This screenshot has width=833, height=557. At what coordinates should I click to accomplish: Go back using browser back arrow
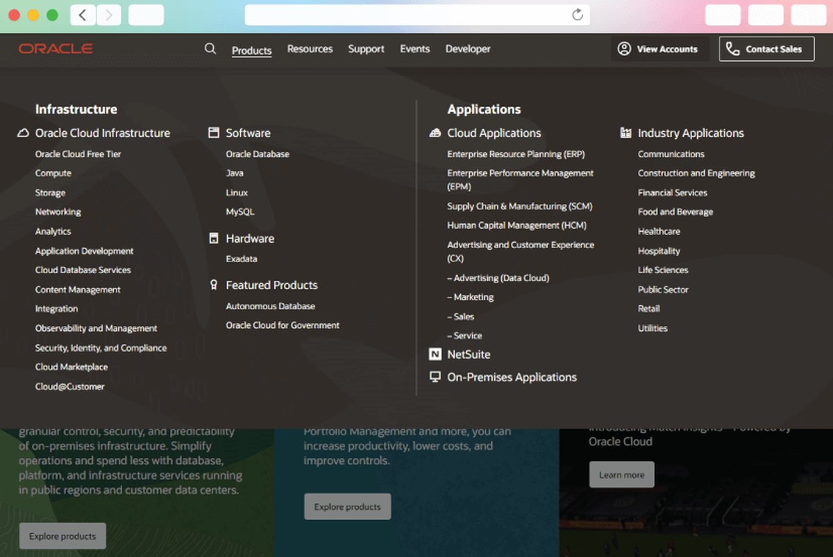click(x=83, y=15)
